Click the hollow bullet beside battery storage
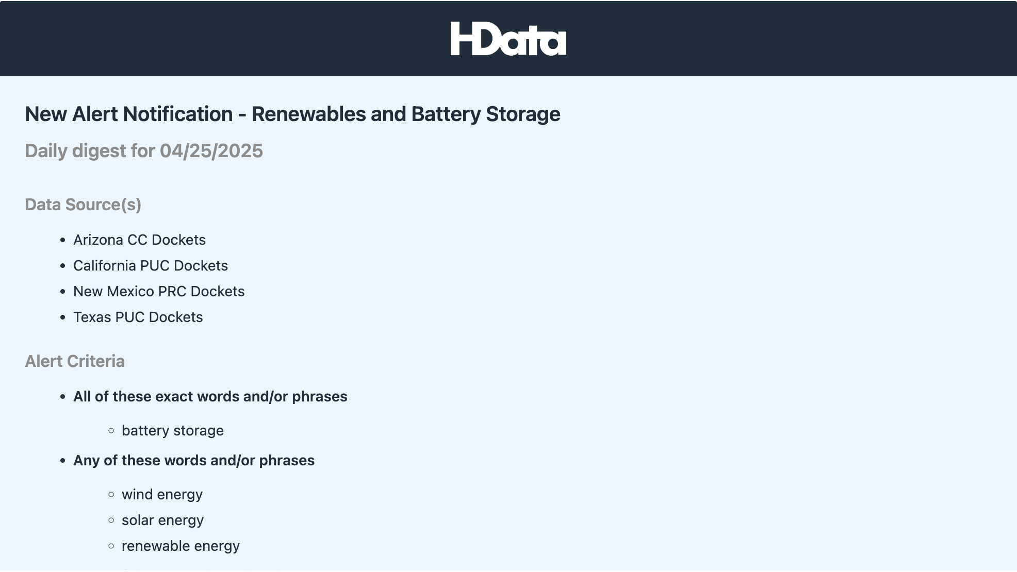The height and width of the screenshot is (572, 1017). 111,431
